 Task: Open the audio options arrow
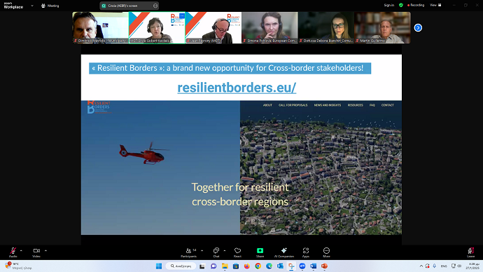tap(21, 251)
